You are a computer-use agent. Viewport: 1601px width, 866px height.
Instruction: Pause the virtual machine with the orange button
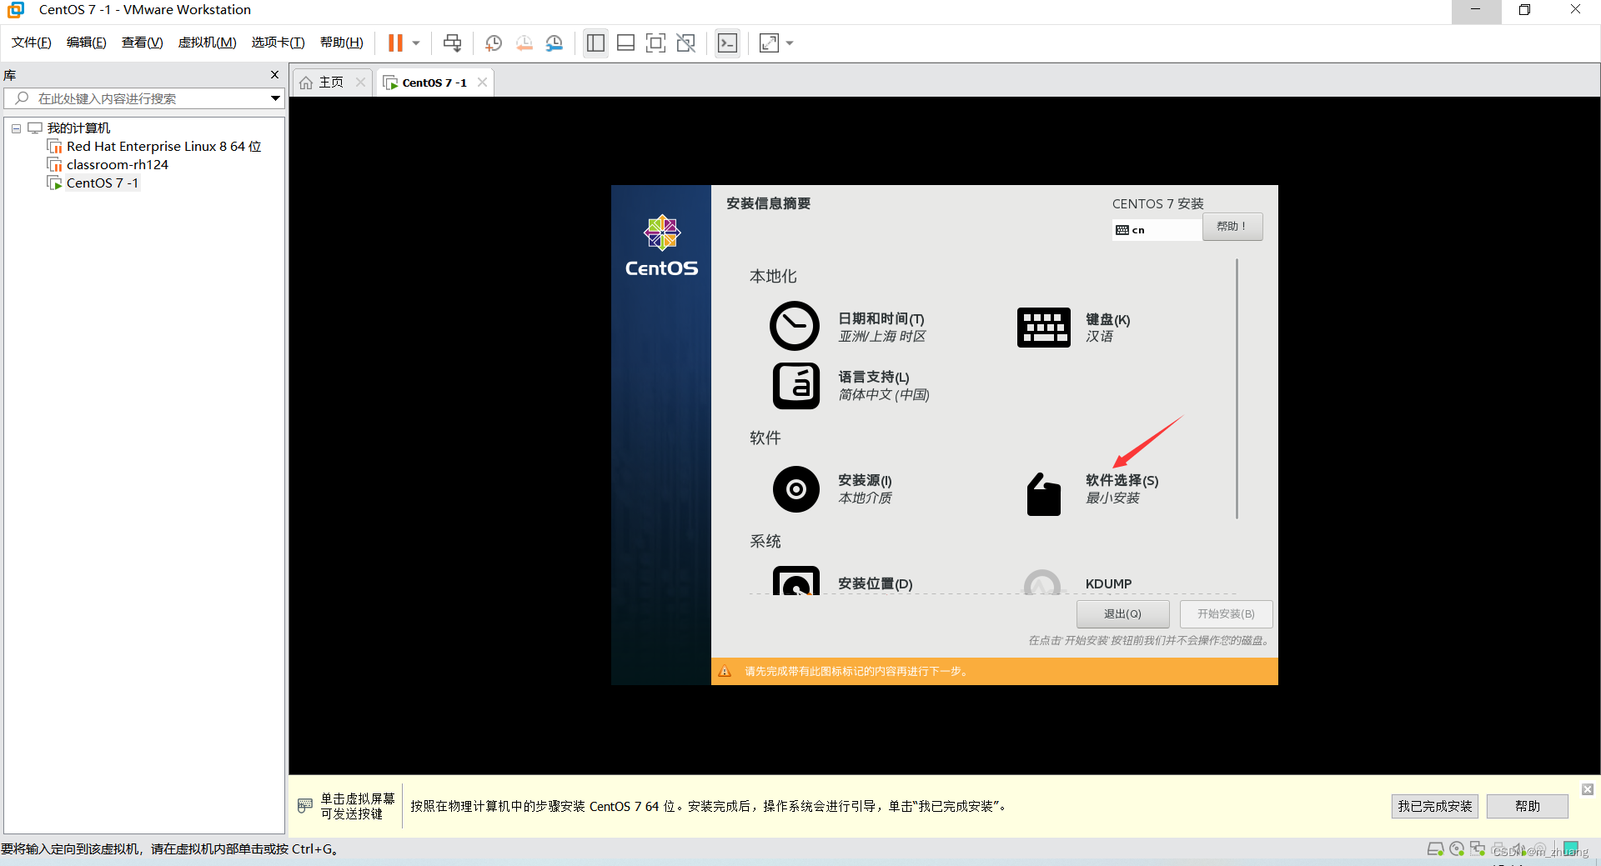(x=395, y=43)
